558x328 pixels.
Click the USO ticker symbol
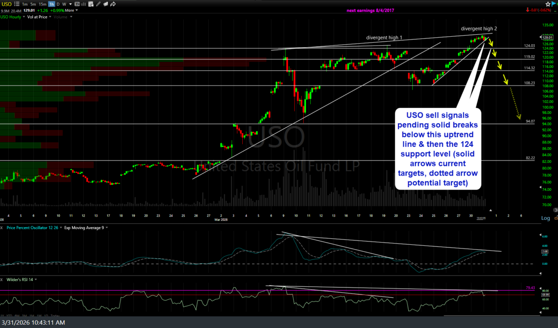[x=6, y=4]
